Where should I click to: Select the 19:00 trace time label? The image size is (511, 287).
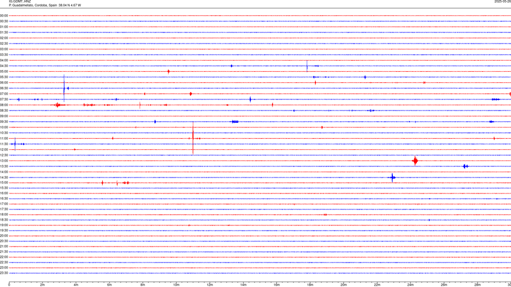pos(4,225)
